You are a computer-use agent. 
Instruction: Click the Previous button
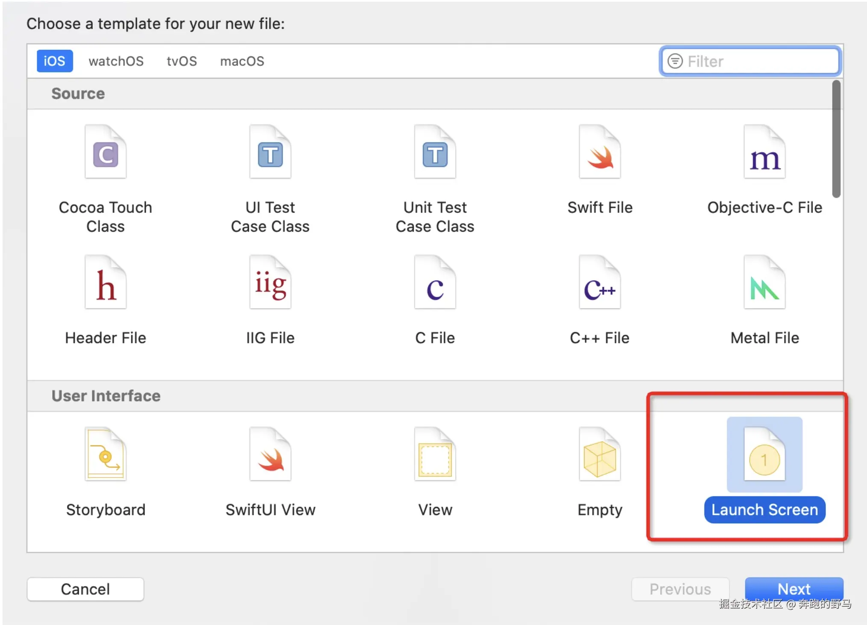[680, 589]
